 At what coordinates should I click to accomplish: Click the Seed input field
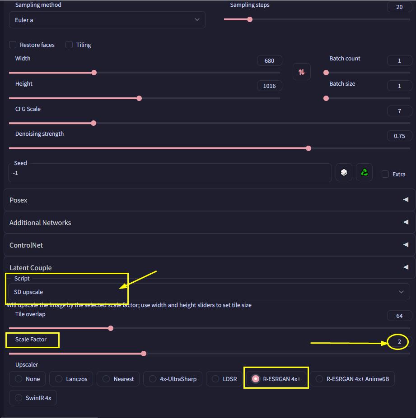[x=170, y=173]
